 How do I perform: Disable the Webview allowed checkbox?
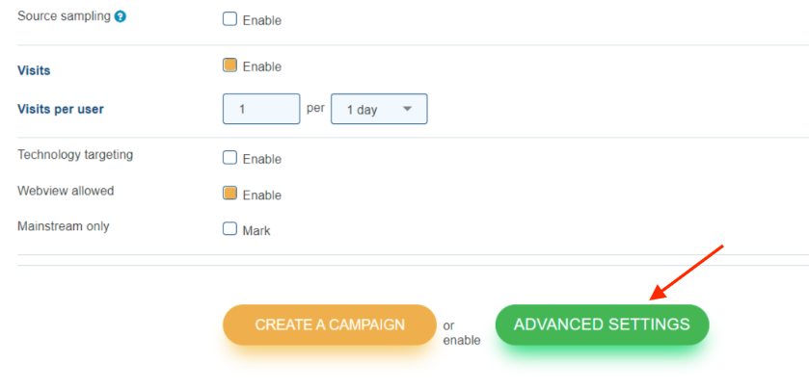tap(229, 194)
